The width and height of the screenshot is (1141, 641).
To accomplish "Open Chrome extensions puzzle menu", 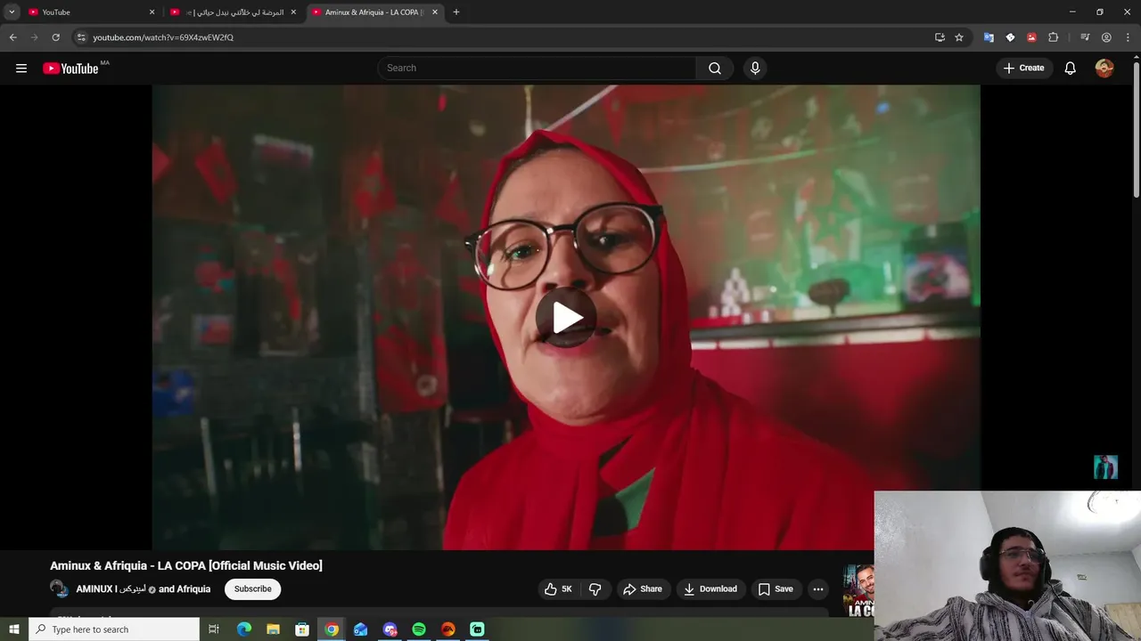I will coord(1054,37).
